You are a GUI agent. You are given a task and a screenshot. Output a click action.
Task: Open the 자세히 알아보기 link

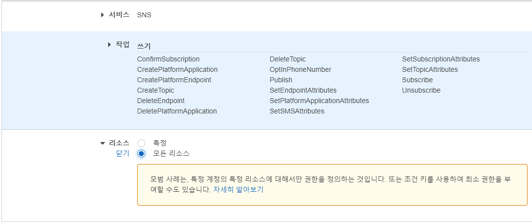(x=238, y=190)
